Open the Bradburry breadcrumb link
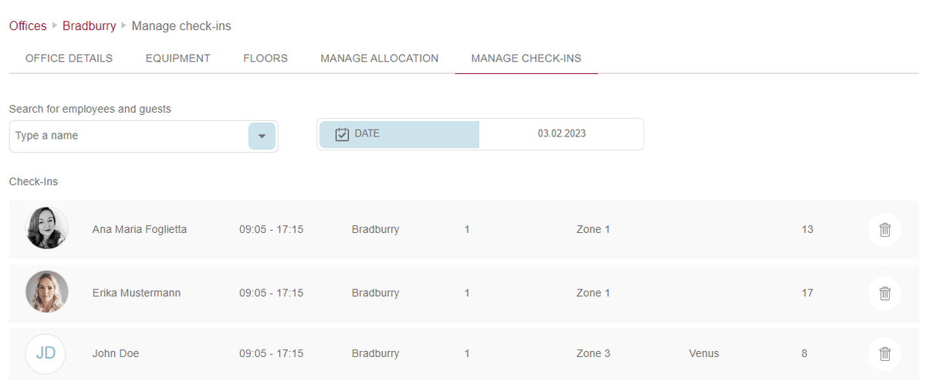 coord(89,26)
